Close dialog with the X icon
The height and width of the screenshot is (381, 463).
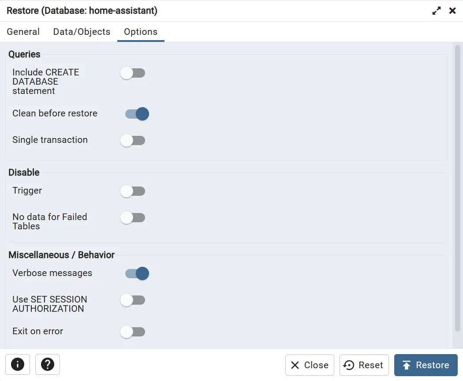click(x=452, y=11)
